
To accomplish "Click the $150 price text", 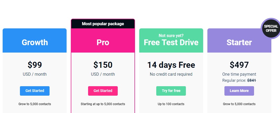I will click(x=103, y=65).
